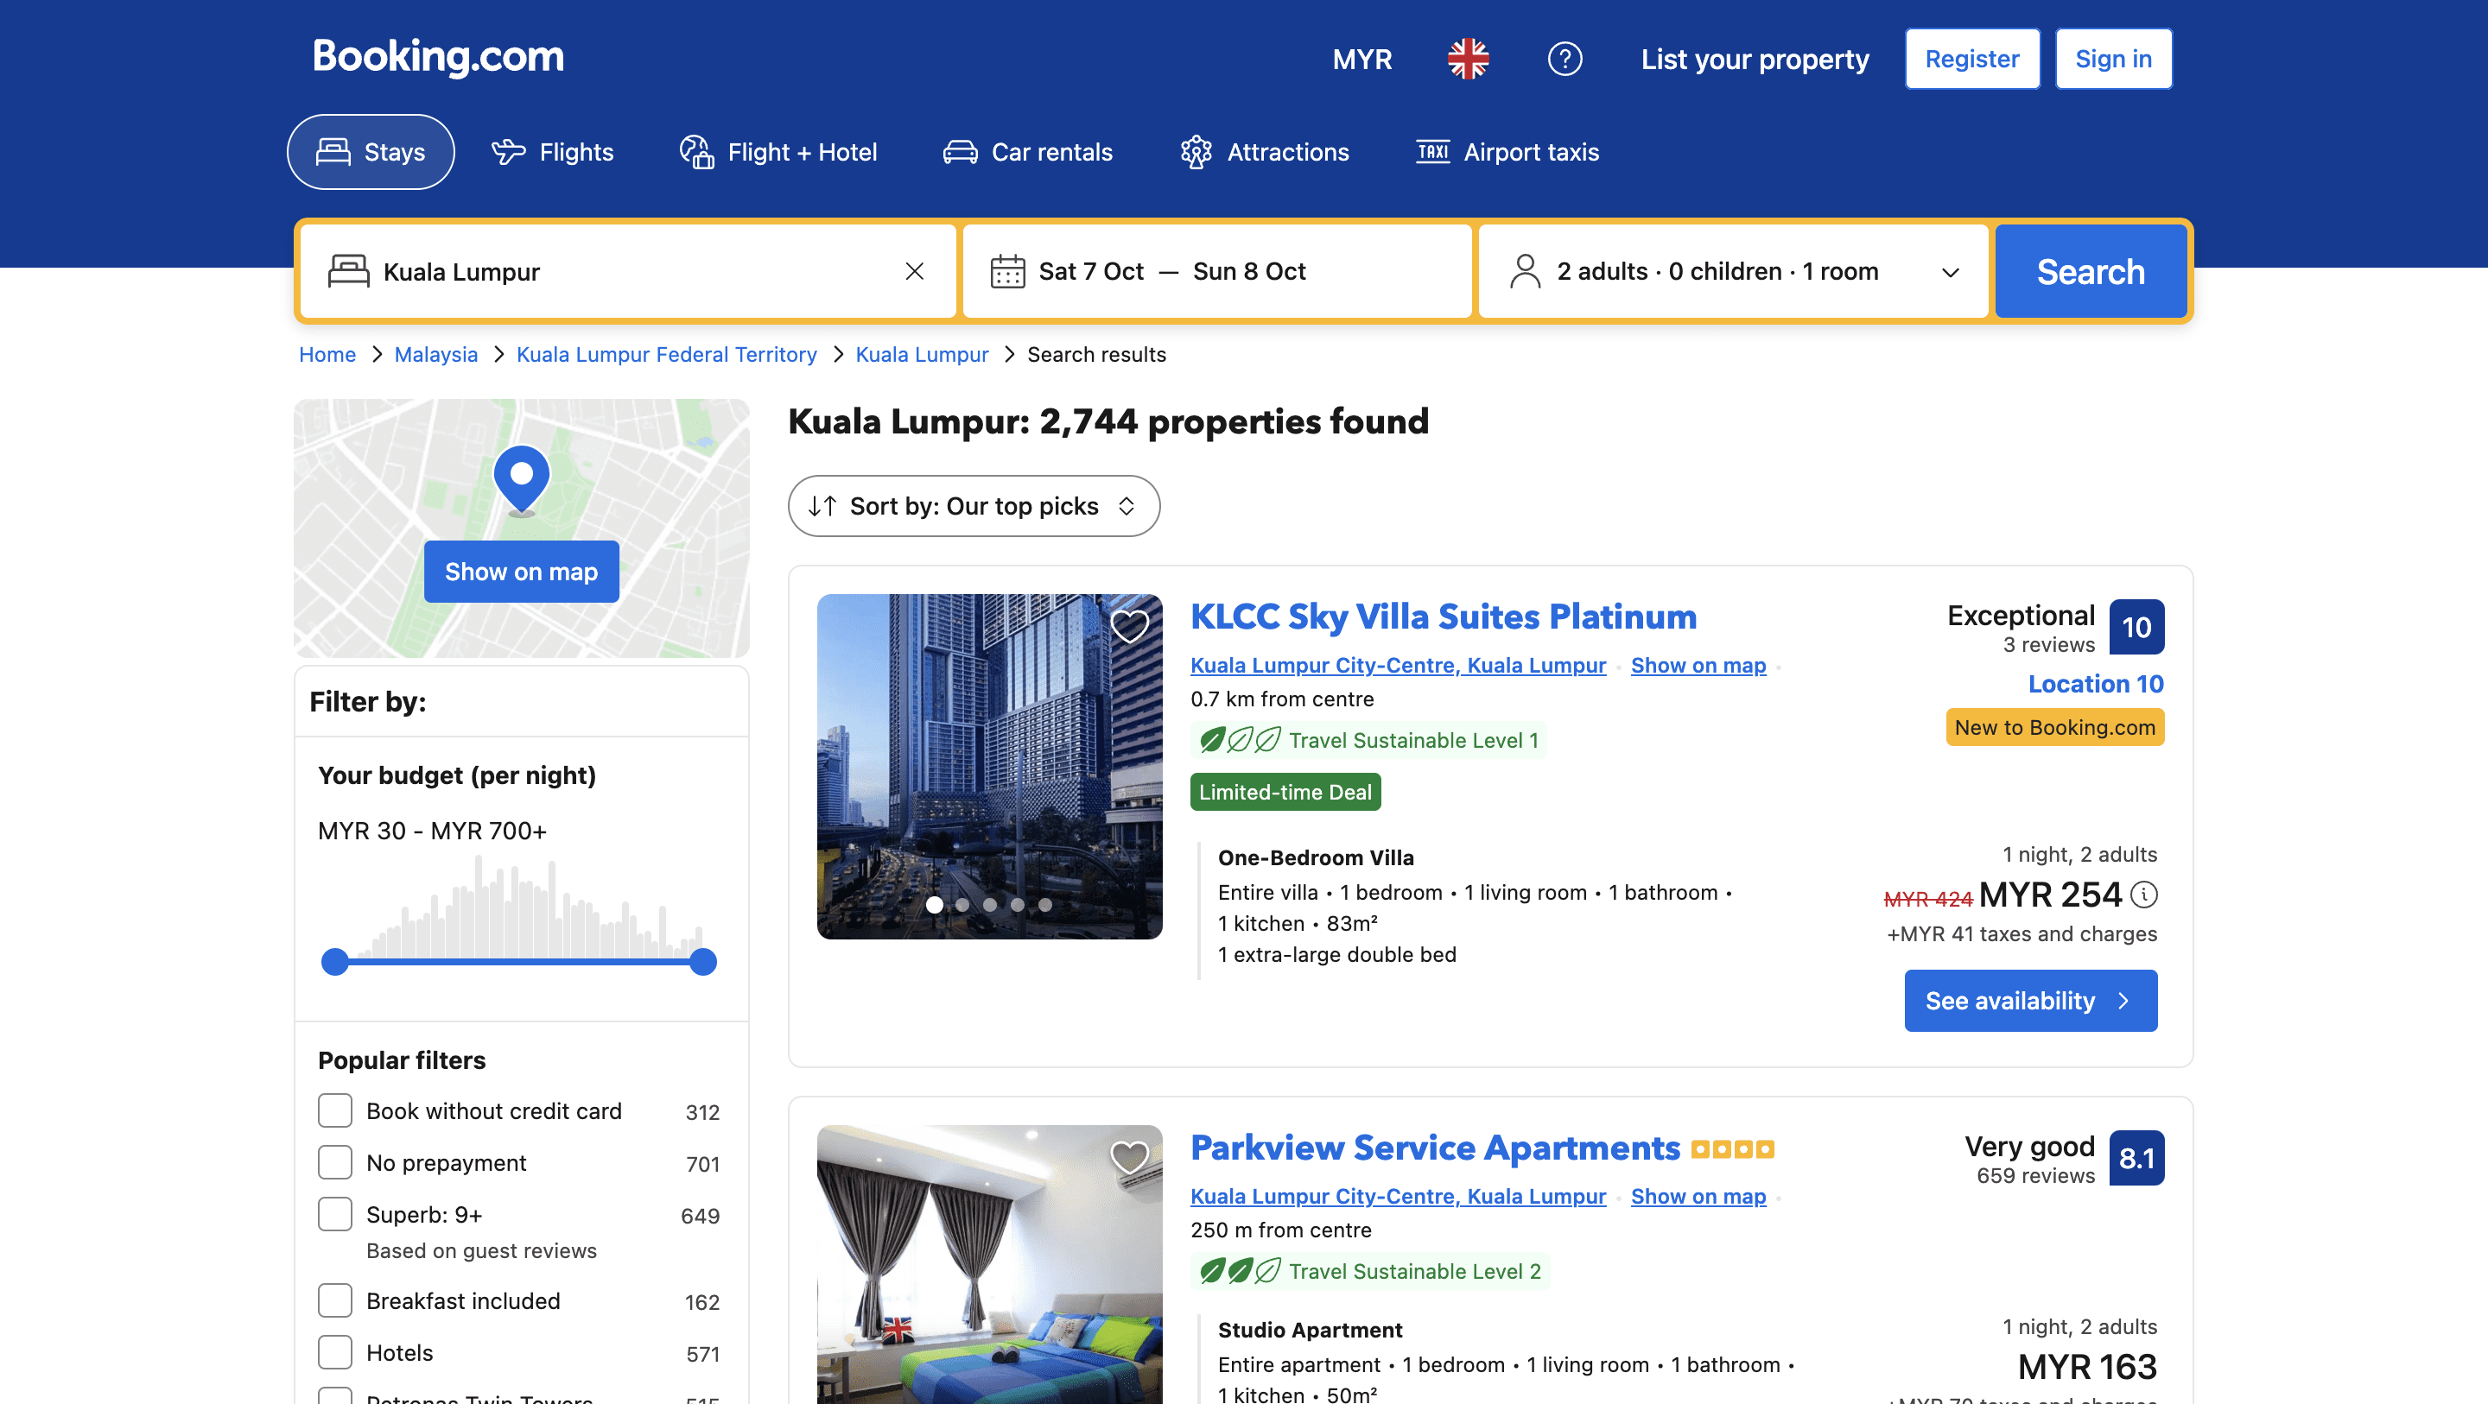Enable the No prepayment filter
This screenshot has width=2488, height=1404.
point(334,1162)
